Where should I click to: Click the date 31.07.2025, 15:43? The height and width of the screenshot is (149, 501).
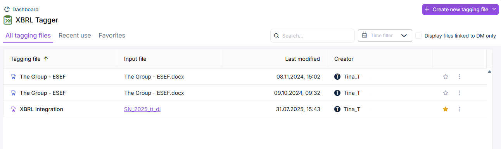click(298, 109)
